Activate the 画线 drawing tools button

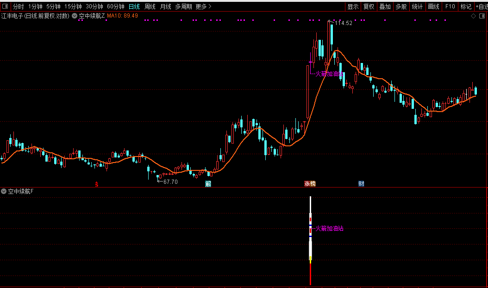433,6
